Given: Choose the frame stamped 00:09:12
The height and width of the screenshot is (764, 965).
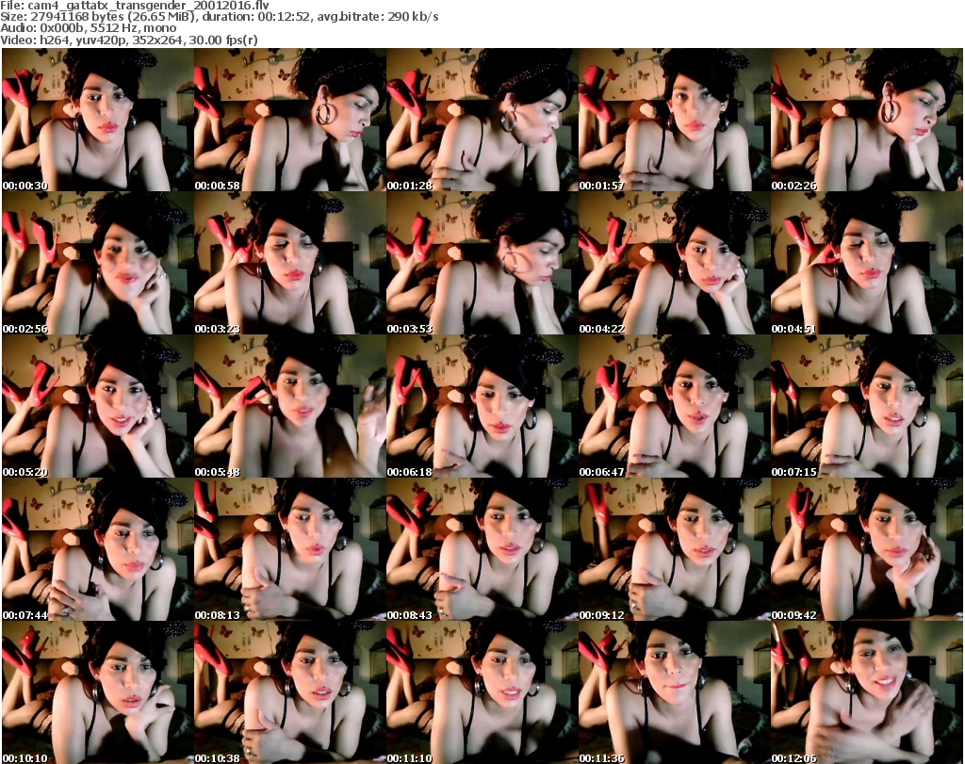Looking at the screenshot, I should point(675,550).
